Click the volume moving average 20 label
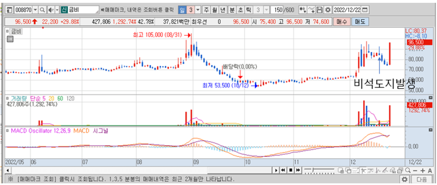437x185 pixels. click(51, 98)
